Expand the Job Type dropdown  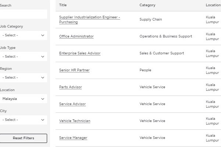click(23, 57)
